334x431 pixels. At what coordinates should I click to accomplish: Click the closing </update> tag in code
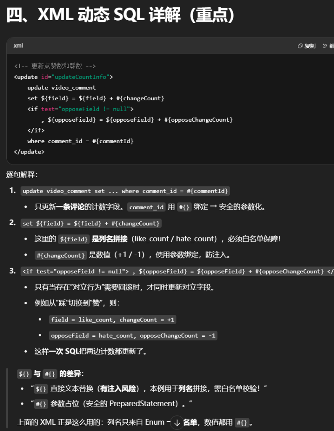[x=29, y=152]
